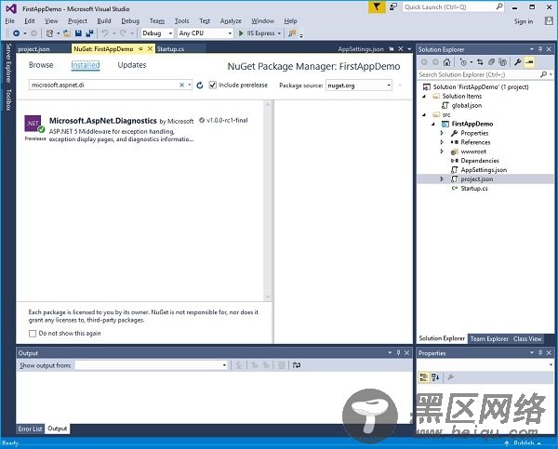
Task: Check the Do not show this again box
Action: pos(33,334)
